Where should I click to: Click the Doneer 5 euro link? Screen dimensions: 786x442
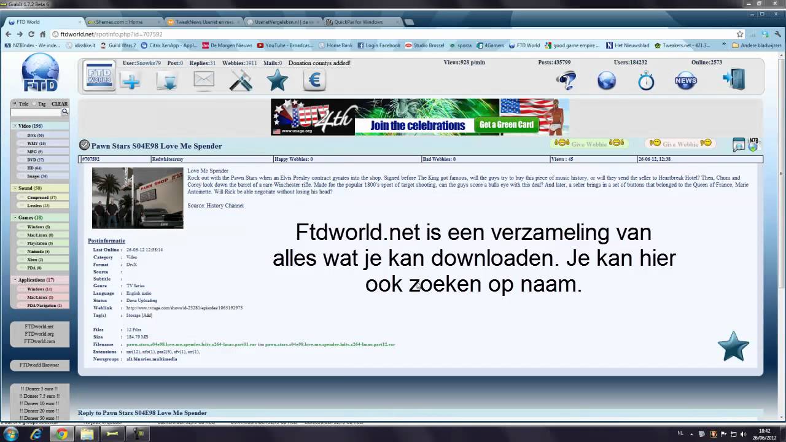[39, 389]
